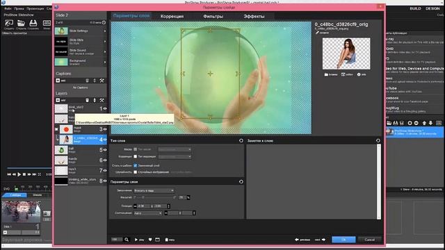
Task: Go to previous slide button
Action: (x=302, y=240)
